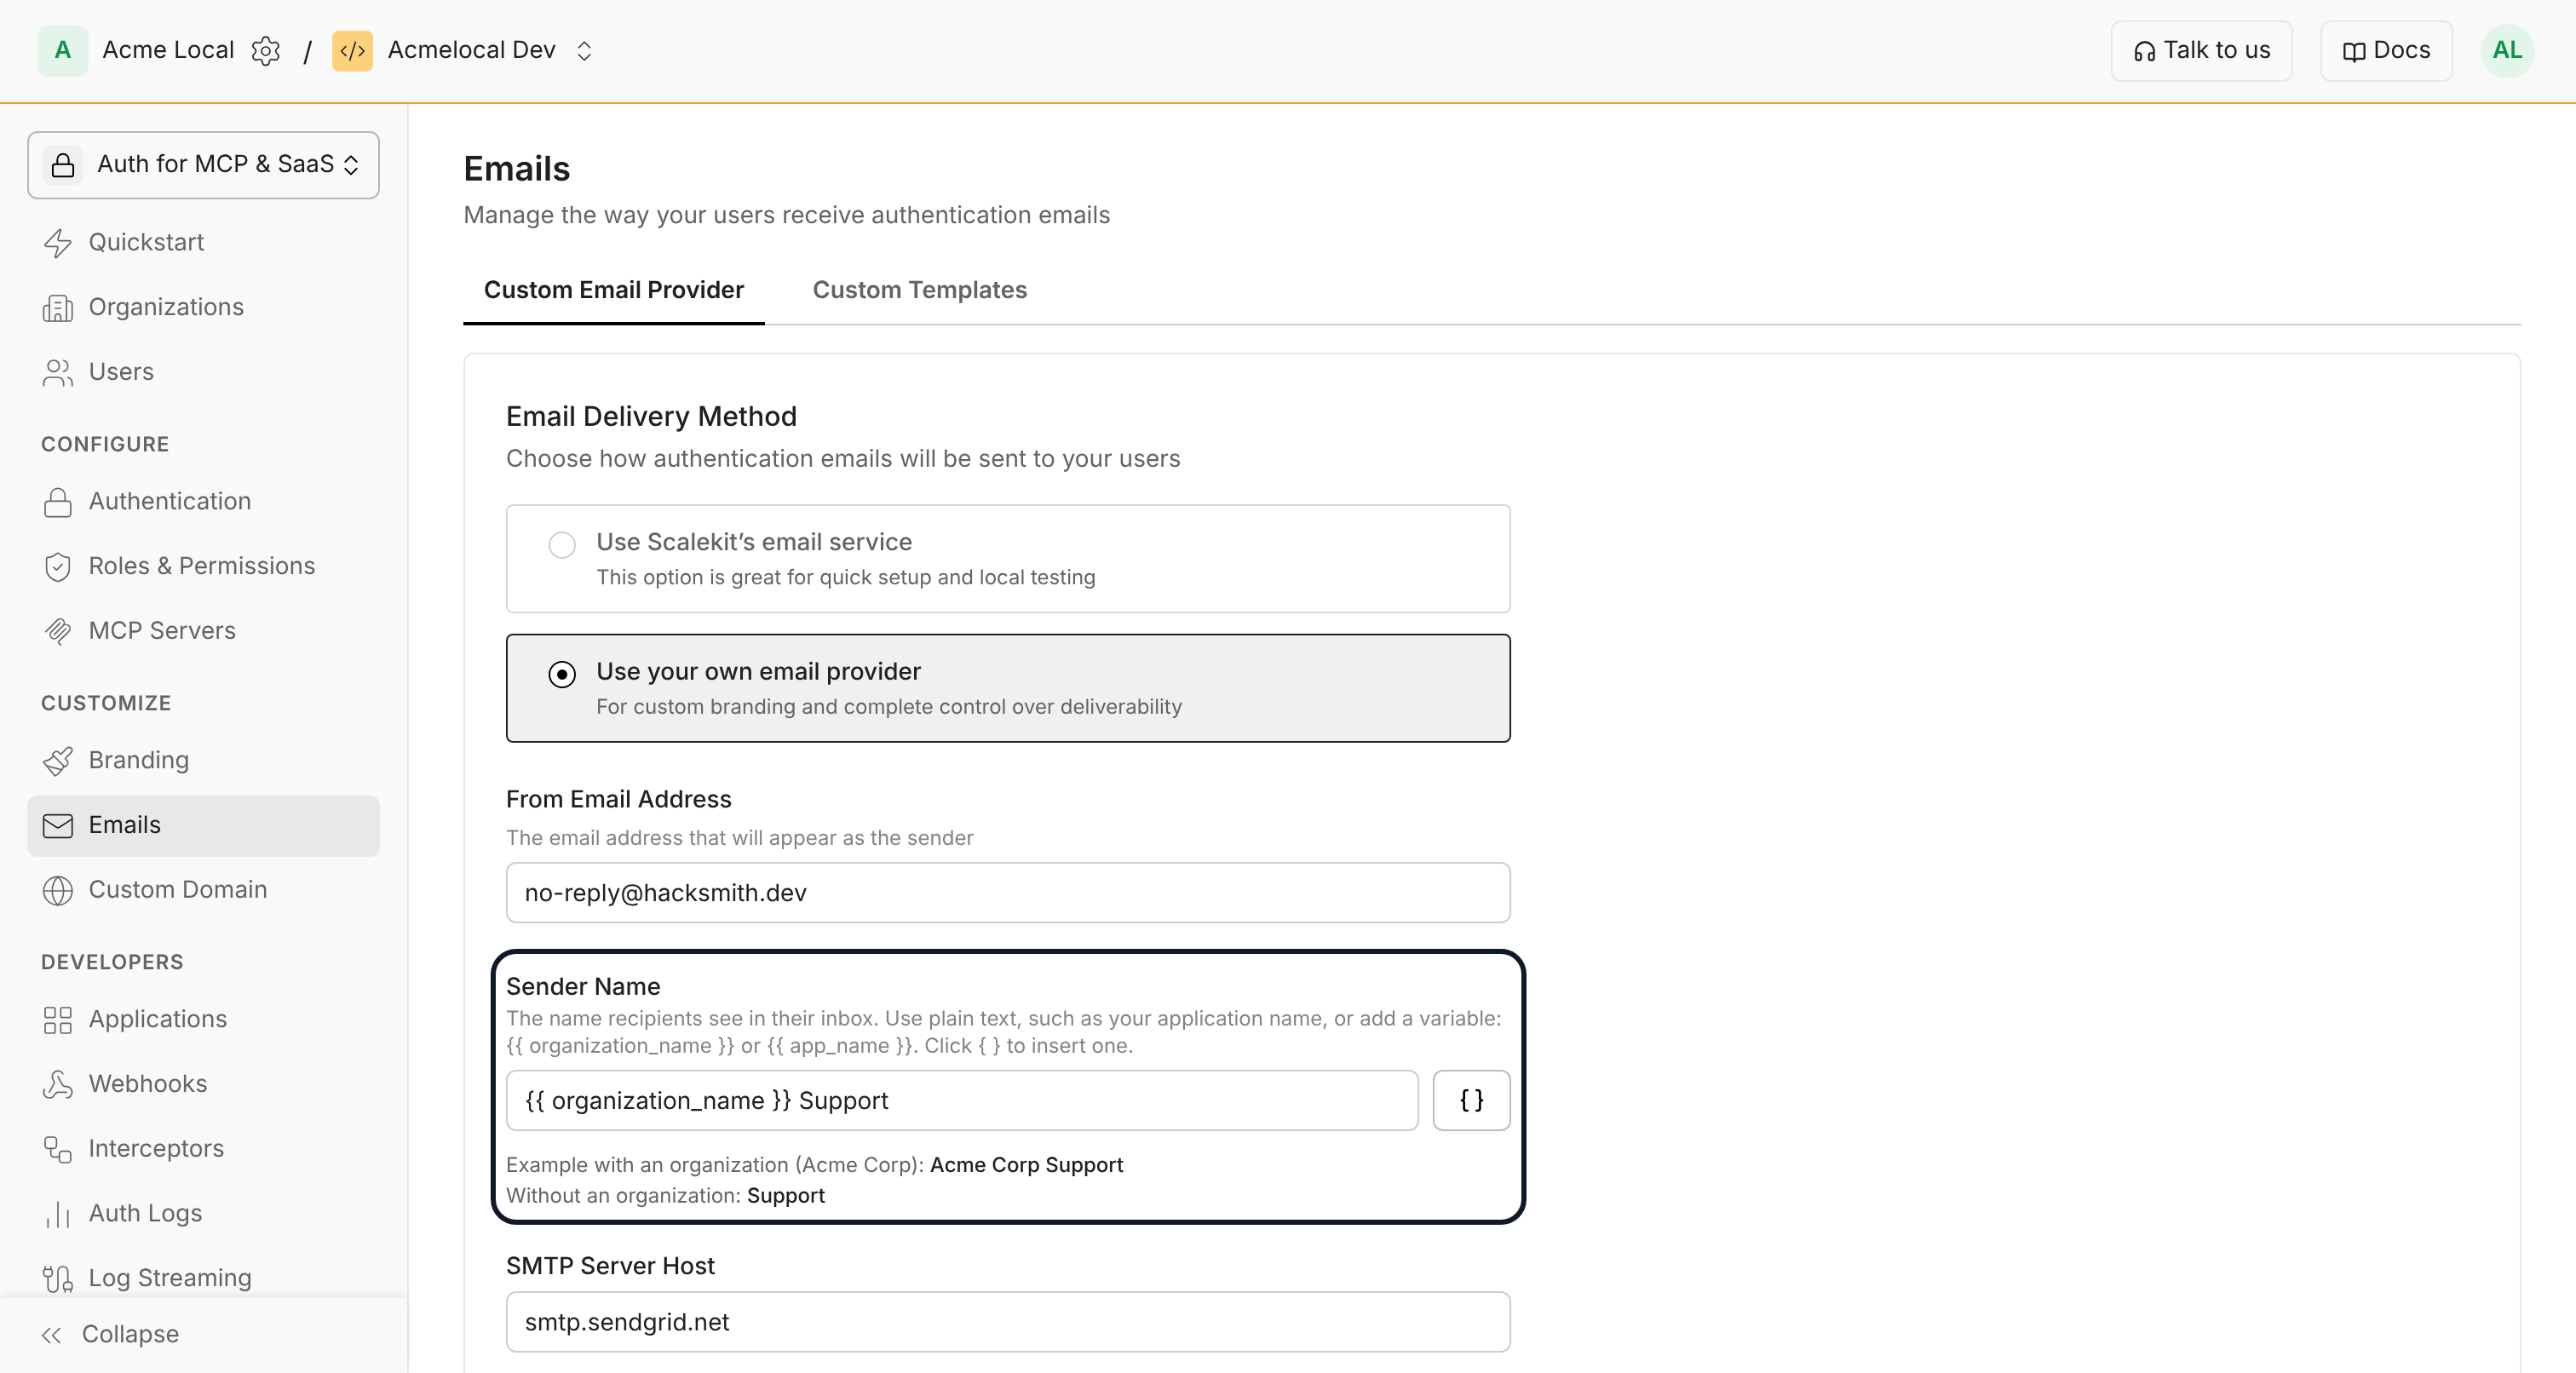
Task: Open the Acme Local settings gear
Action: click(266, 50)
